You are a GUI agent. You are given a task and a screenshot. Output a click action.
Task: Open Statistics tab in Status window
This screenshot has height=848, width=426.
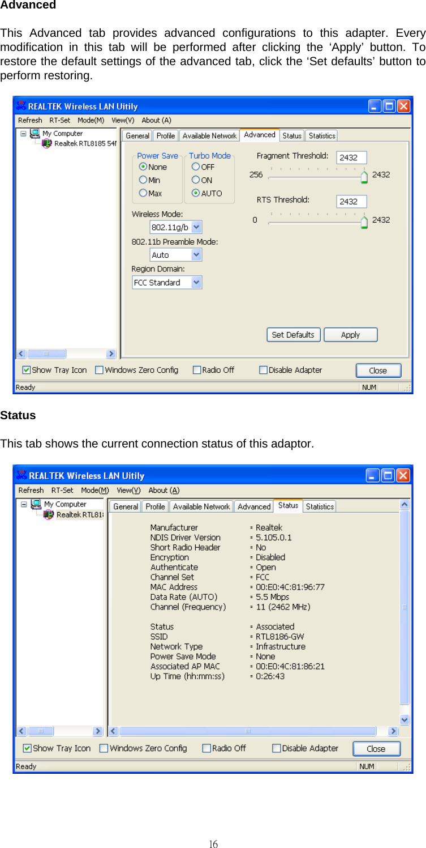[x=320, y=506]
